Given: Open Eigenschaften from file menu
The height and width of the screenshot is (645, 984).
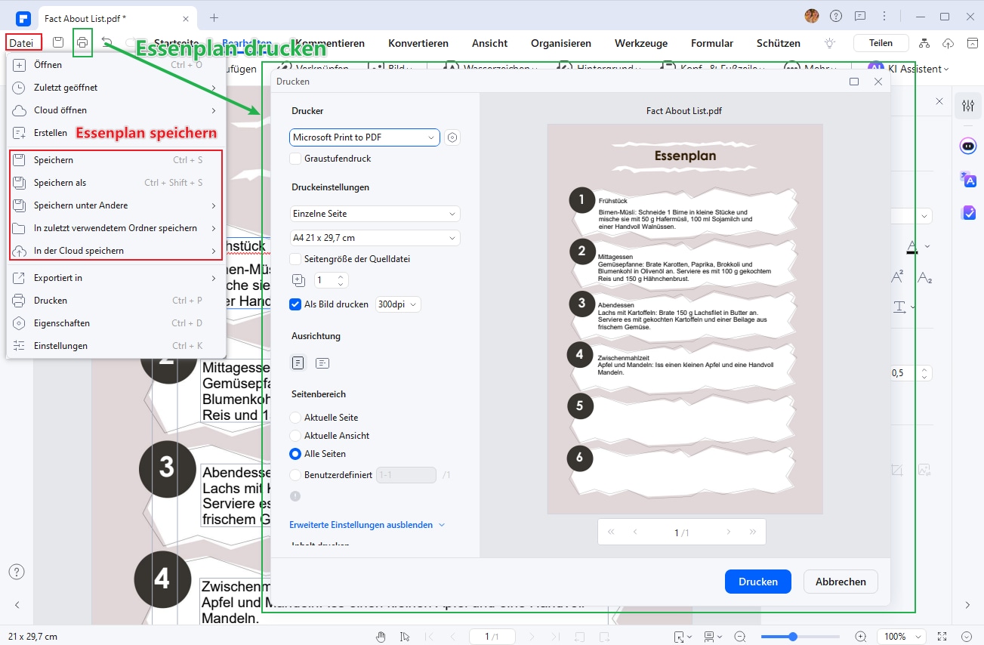Looking at the screenshot, I should point(116,323).
